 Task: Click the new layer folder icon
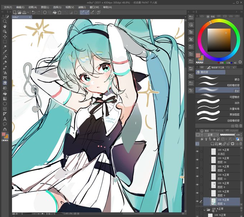(x=220, y=144)
